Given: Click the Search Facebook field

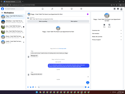Looking at the screenshot, I should tap(14, 9).
